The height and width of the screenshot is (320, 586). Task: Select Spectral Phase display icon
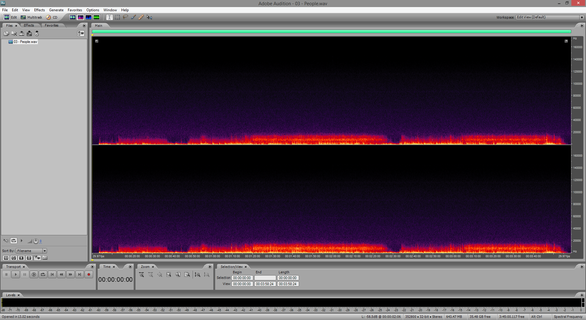point(96,17)
